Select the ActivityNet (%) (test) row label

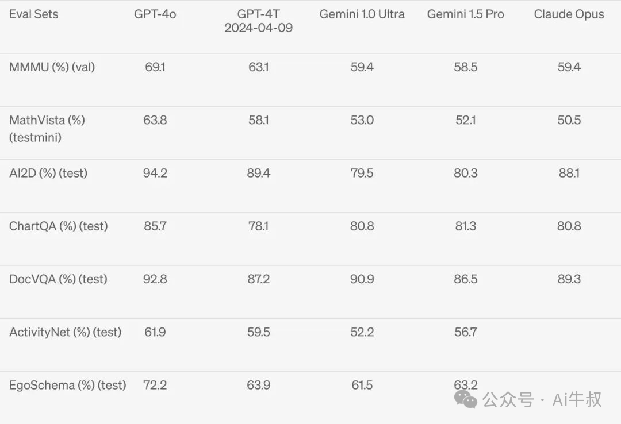pos(66,332)
